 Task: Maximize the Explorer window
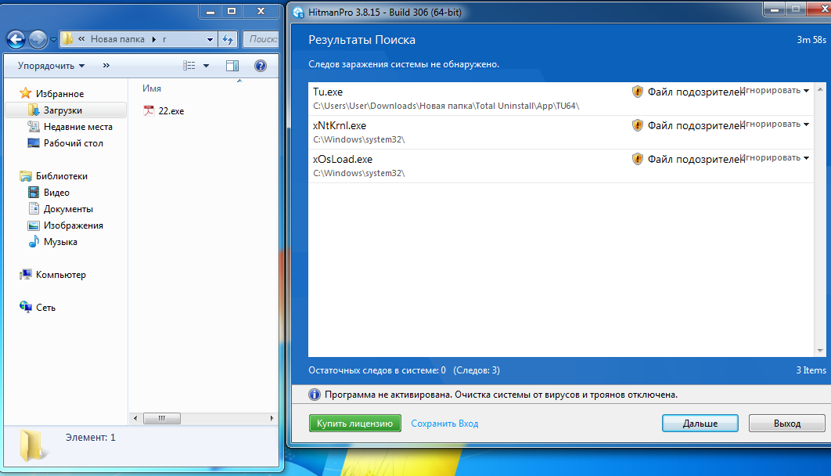(232, 11)
